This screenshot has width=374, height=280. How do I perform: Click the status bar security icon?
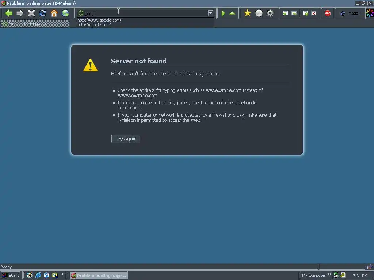[x=370, y=267]
